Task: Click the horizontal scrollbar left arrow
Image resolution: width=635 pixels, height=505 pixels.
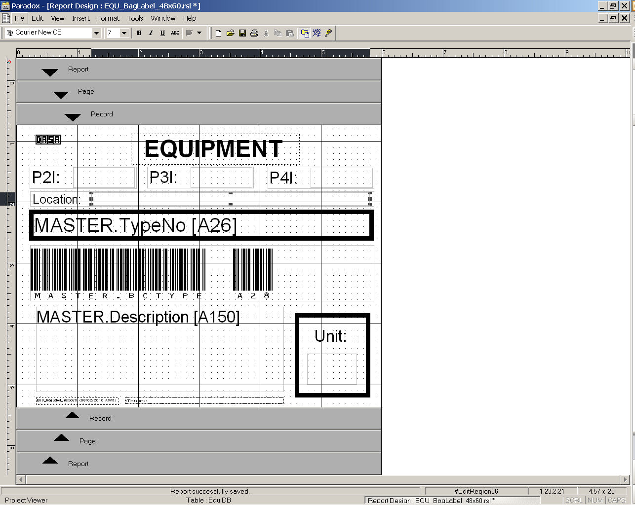Action: pos(21,479)
